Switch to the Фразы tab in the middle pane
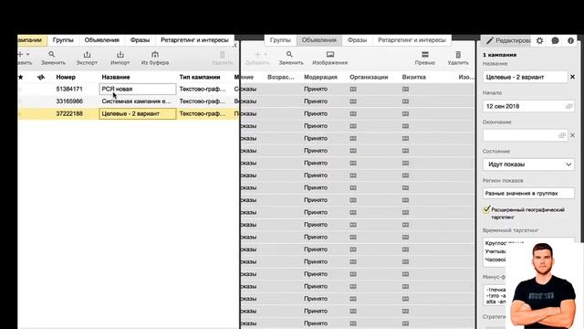The width and height of the screenshot is (584, 329). coord(357,40)
